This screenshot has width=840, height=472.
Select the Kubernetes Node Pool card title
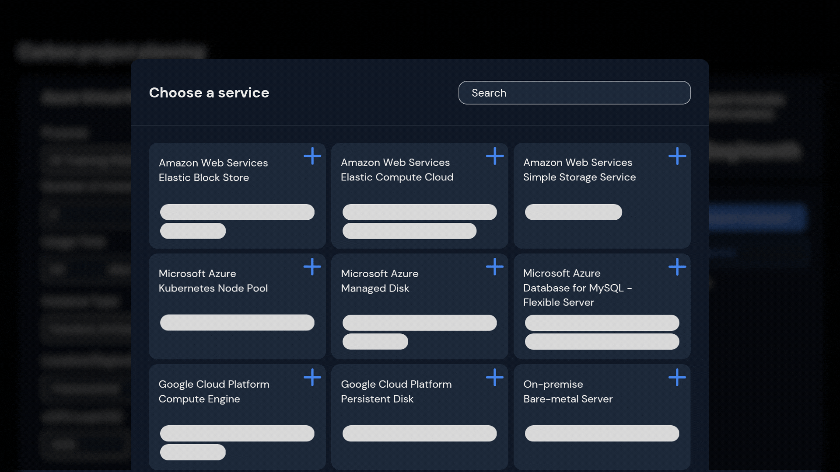[x=213, y=281]
